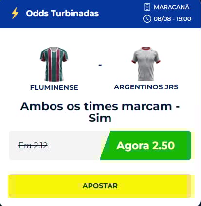
Task: Click the maroon collar of Argentinos shirt
Action: [146, 48]
